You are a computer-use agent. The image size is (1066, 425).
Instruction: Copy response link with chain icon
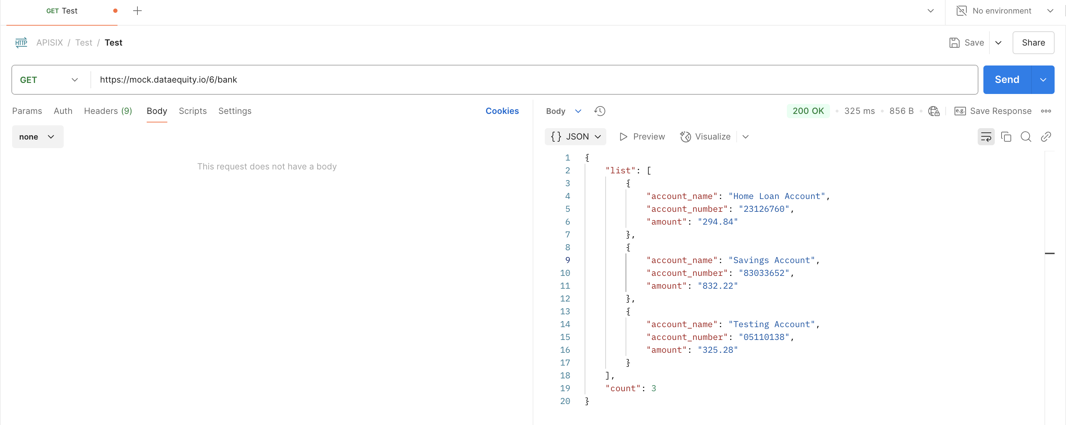[1046, 137]
